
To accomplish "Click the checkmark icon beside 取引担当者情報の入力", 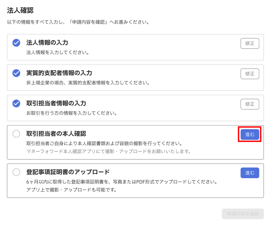I will tap(16, 103).
